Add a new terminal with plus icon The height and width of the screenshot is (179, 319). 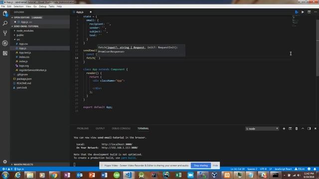pyautogui.click(x=284, y=129)
